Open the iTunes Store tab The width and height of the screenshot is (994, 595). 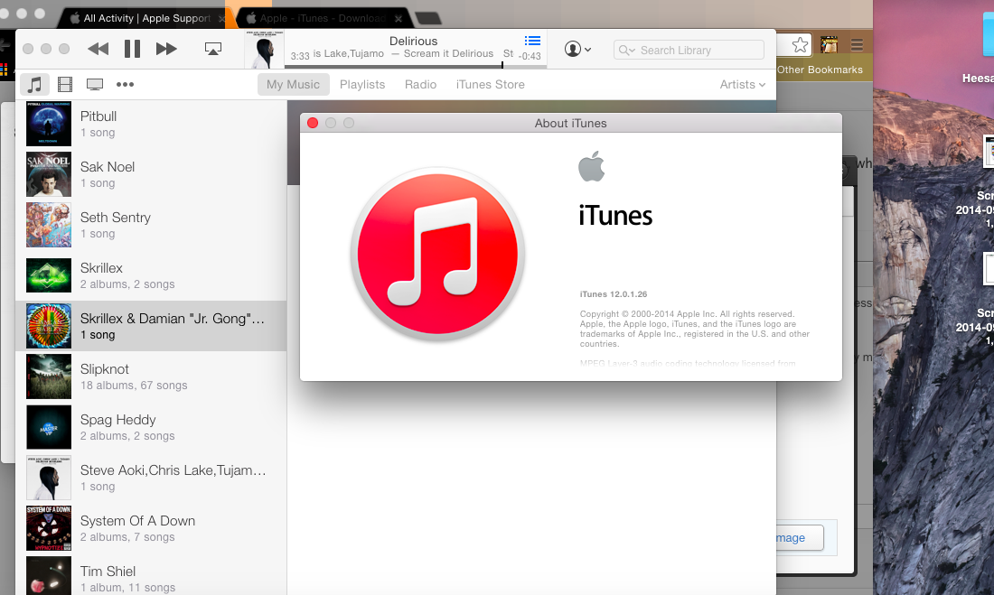pos(490,84)
